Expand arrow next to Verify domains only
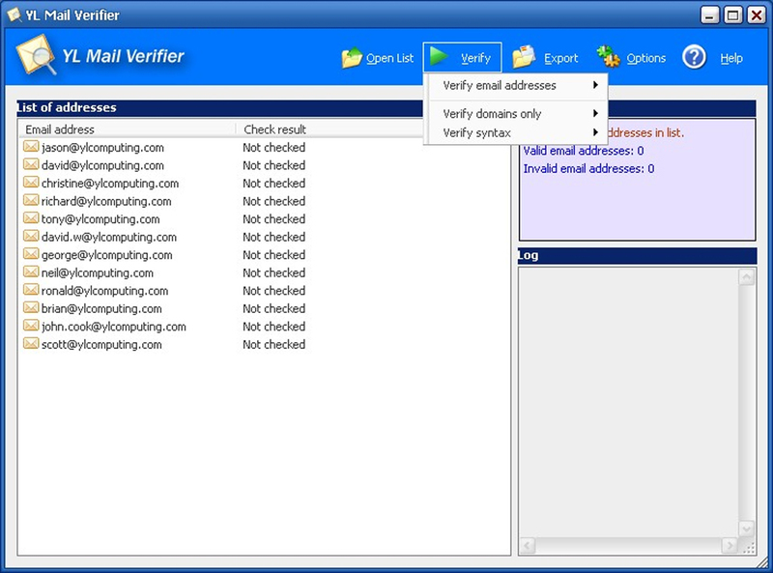Screen dimensions: 773x573 coord(595,113)
